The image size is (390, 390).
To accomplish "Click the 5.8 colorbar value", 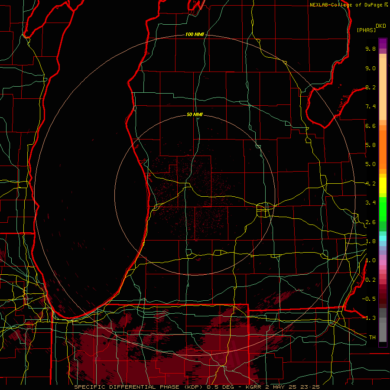I will (x=370, y=145).
